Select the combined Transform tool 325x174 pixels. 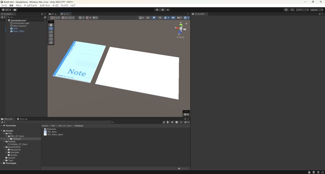(51, 43)
